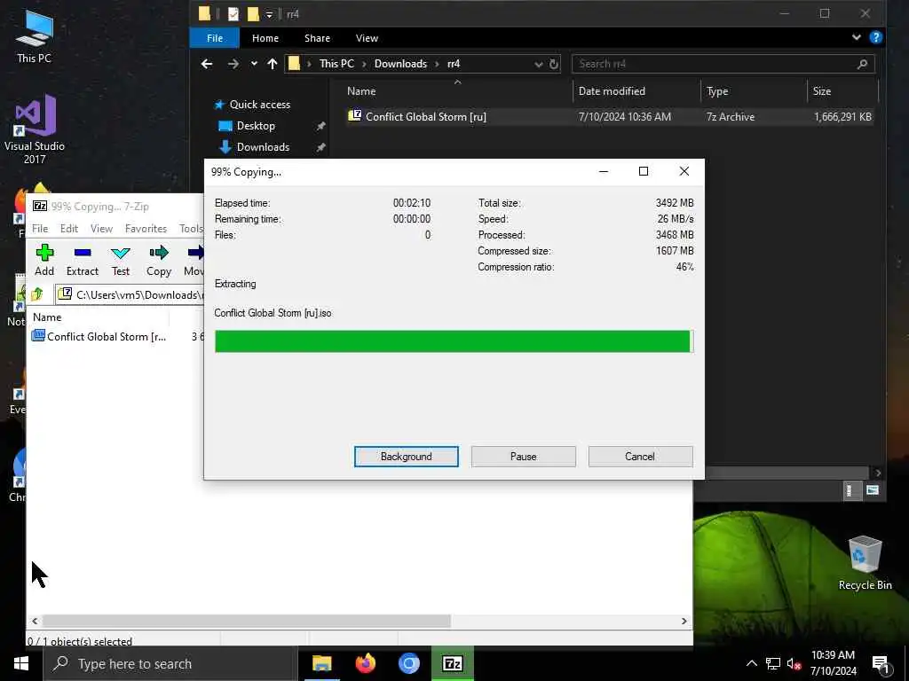This screenshot has width=909, height=681.
Task: Click the network tray icon
Action: [x=773, y=663]
